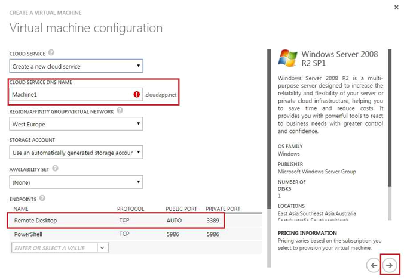The image size is (404, 279).
Task: Click the AUTO public port of Remote Desktop
Action: [x=174, y=221]
